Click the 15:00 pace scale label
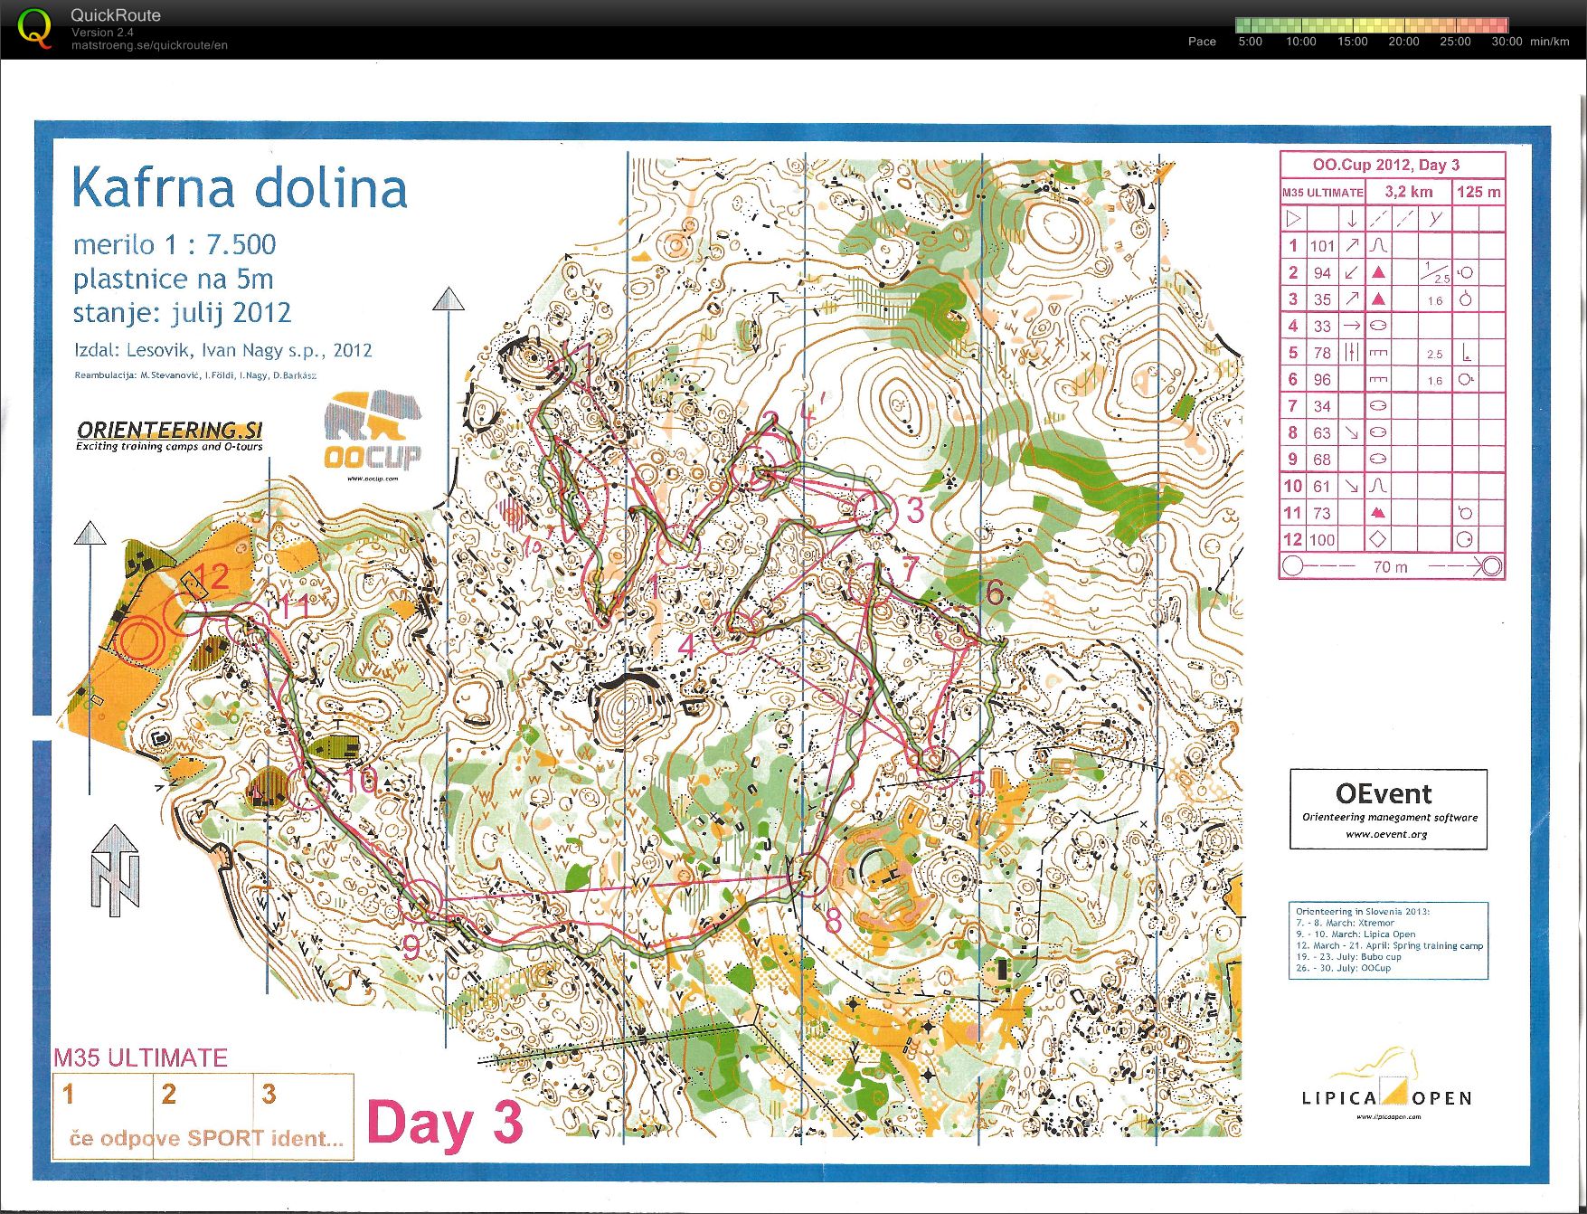This screenshot has height=1214, width=1587. click(x=1352, y=42)
